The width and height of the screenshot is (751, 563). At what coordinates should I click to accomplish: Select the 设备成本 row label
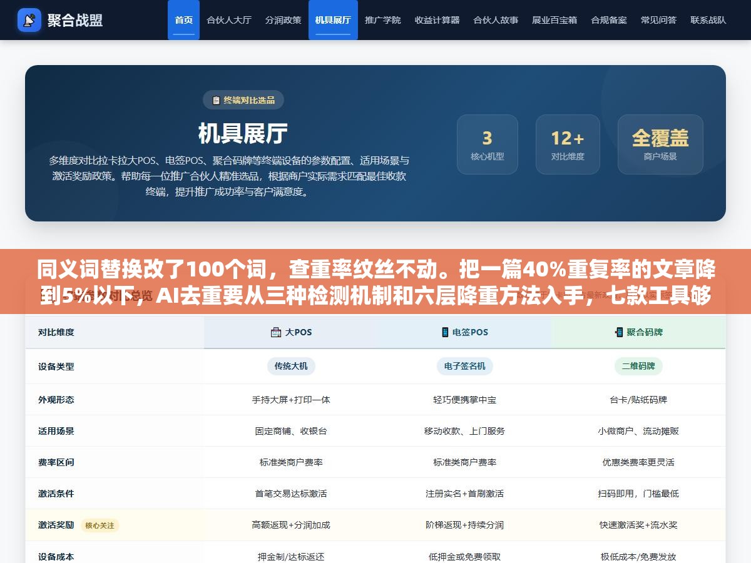click(56, 556)
